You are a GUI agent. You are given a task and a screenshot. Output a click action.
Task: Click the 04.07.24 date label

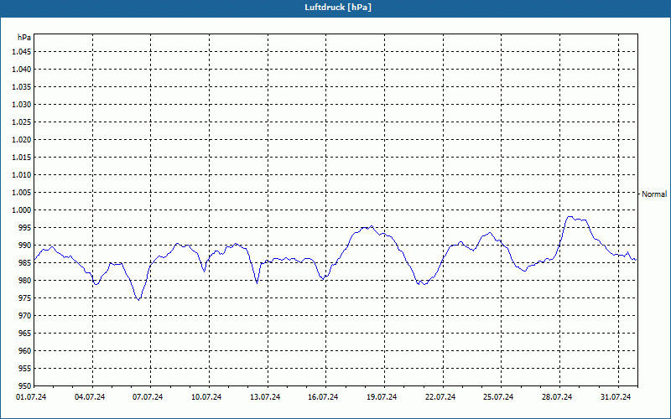pyautogui.click(x=90, y=397)
